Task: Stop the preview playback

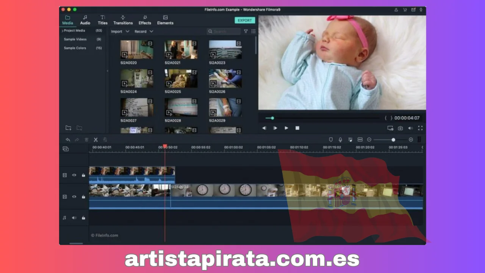Action: click(297, 128)
